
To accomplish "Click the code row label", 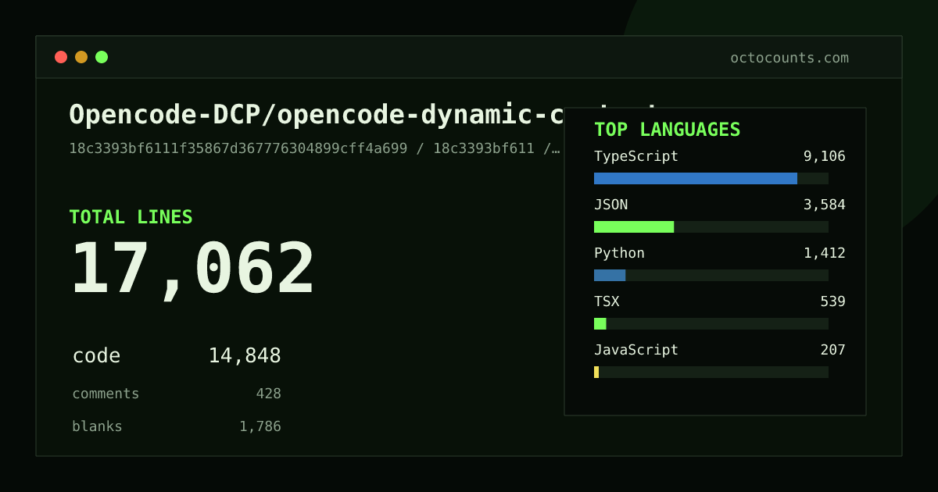I will click(96, 356).
